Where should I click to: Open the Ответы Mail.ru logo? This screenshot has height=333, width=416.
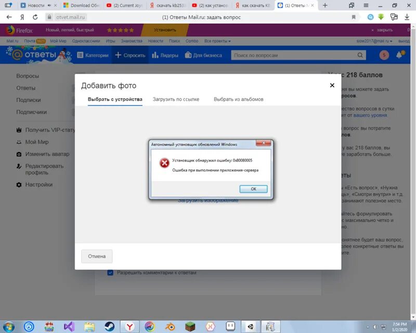tap(38, 55)
